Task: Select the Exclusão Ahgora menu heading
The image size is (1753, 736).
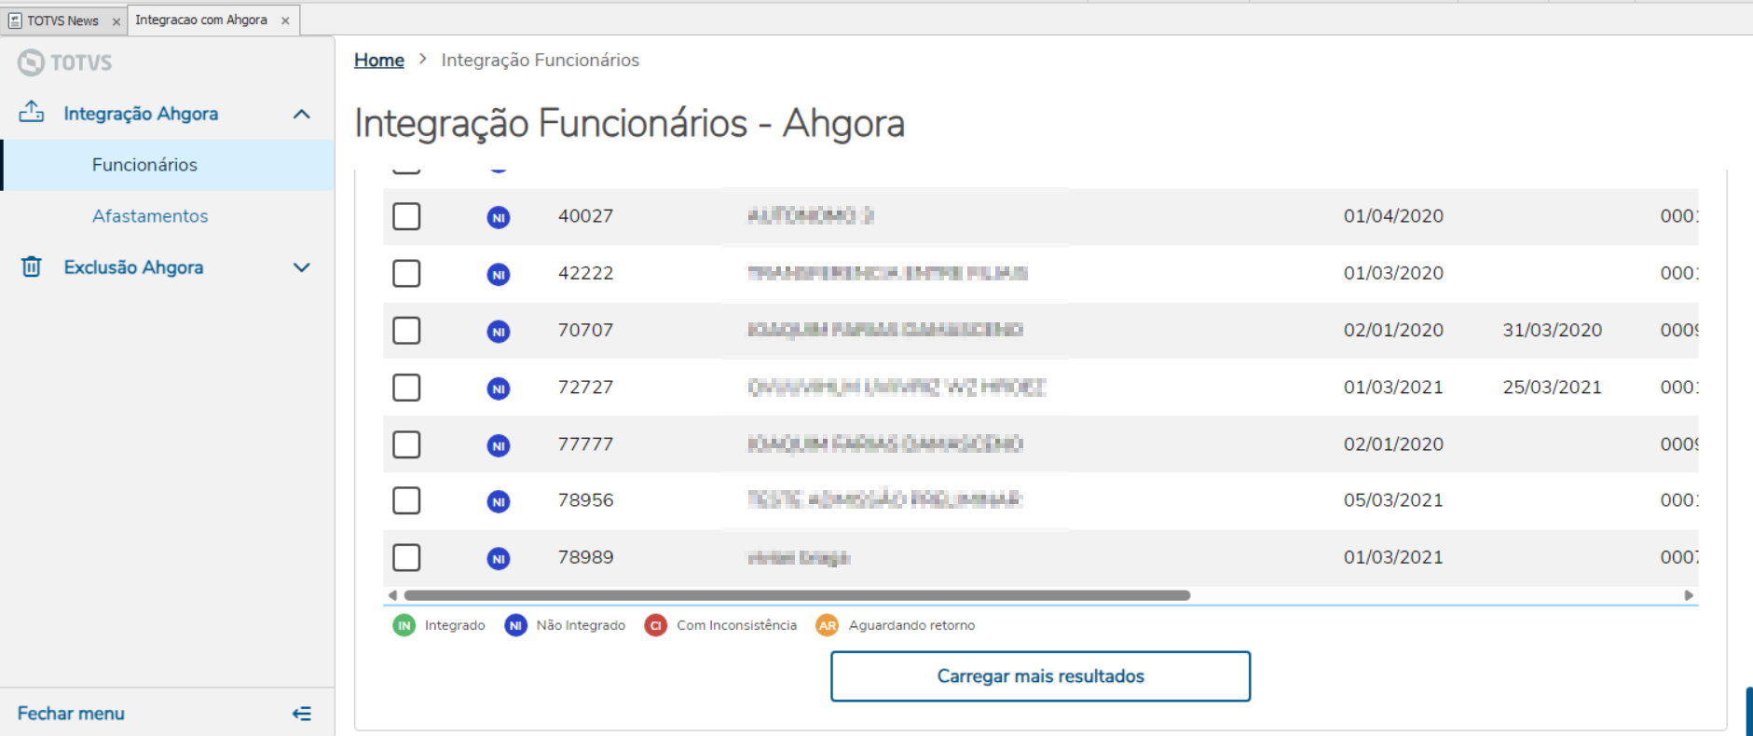Action: [x=133, y=267]
